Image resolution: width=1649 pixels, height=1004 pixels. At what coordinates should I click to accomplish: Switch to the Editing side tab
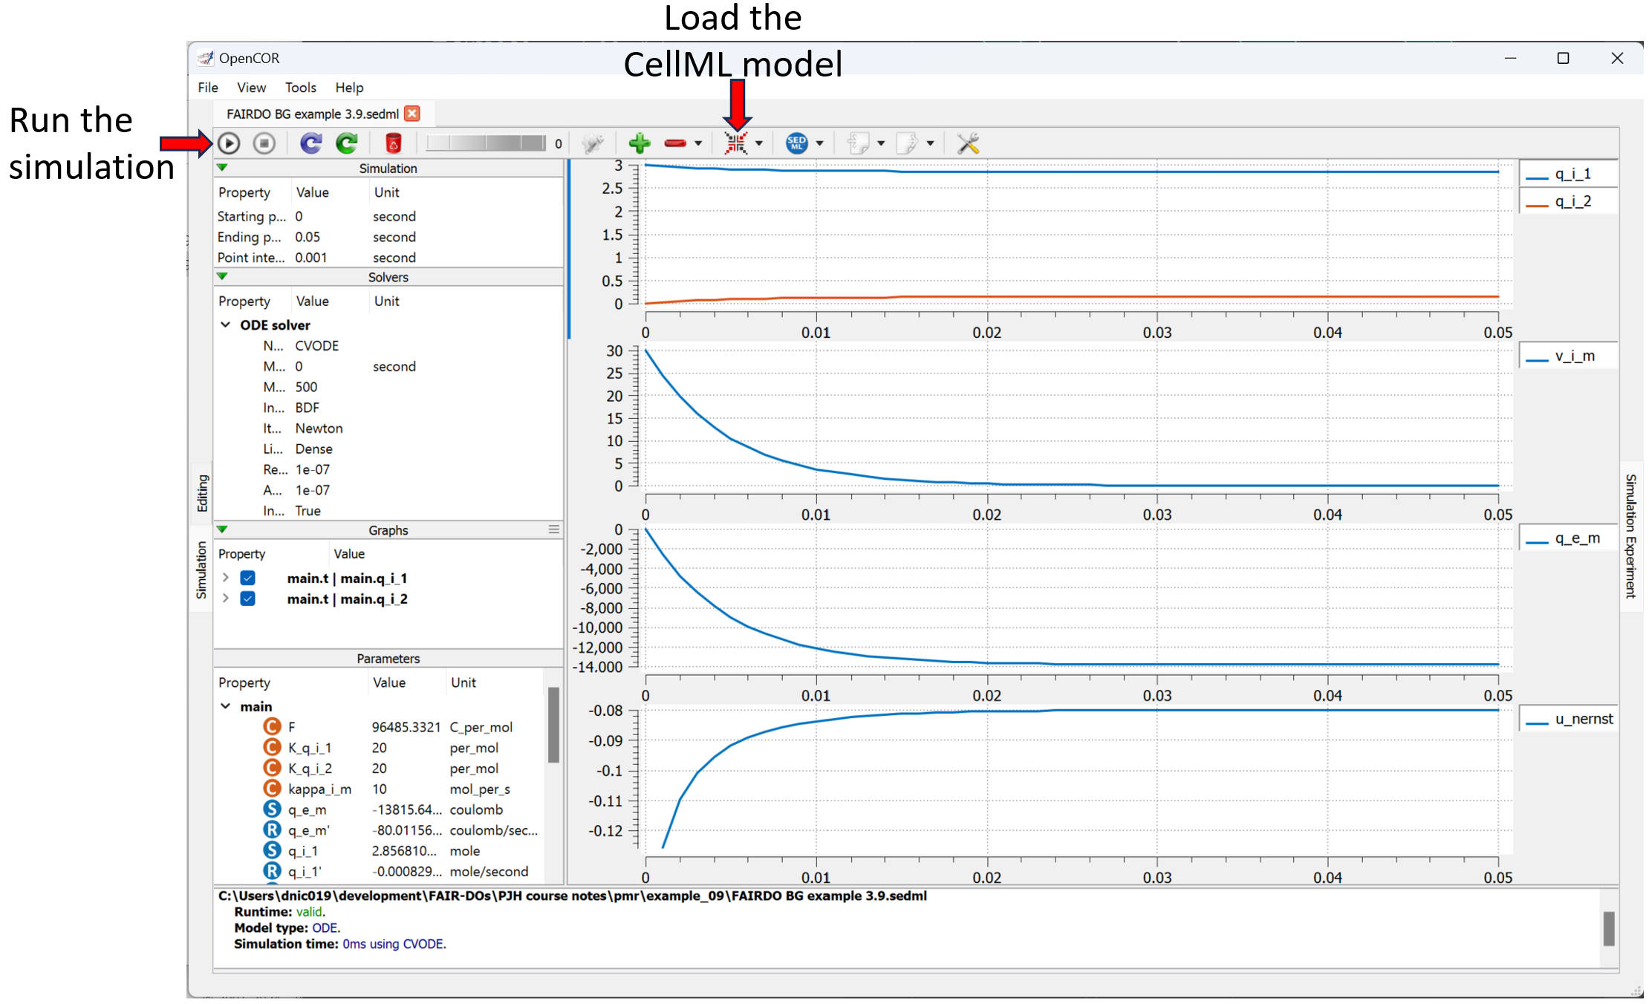pos(201,493)
